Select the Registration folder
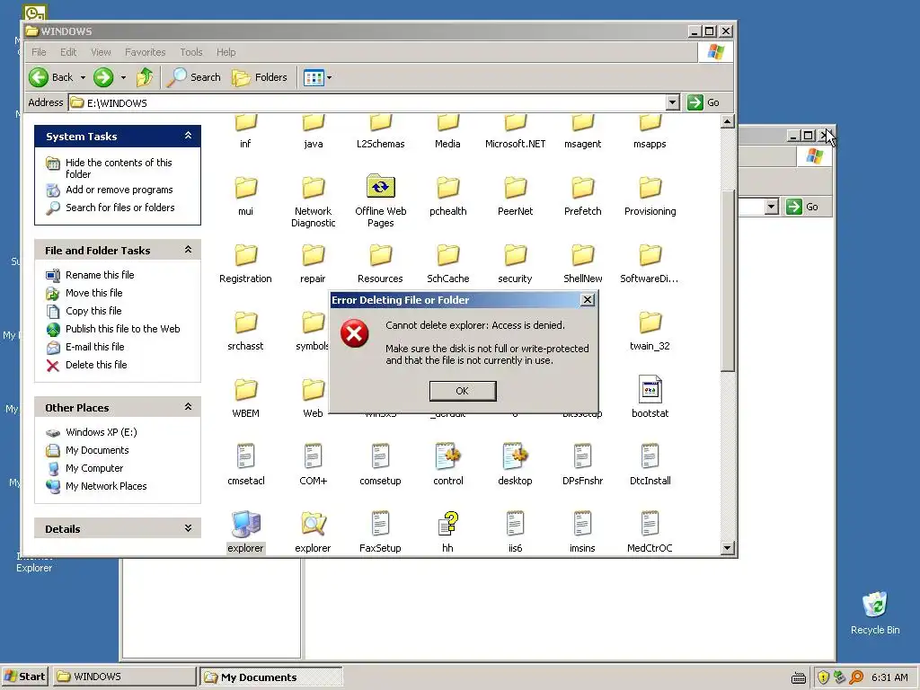Image resolution: width=920 pixels, height=690 pixels. click(x=246, y=263)
